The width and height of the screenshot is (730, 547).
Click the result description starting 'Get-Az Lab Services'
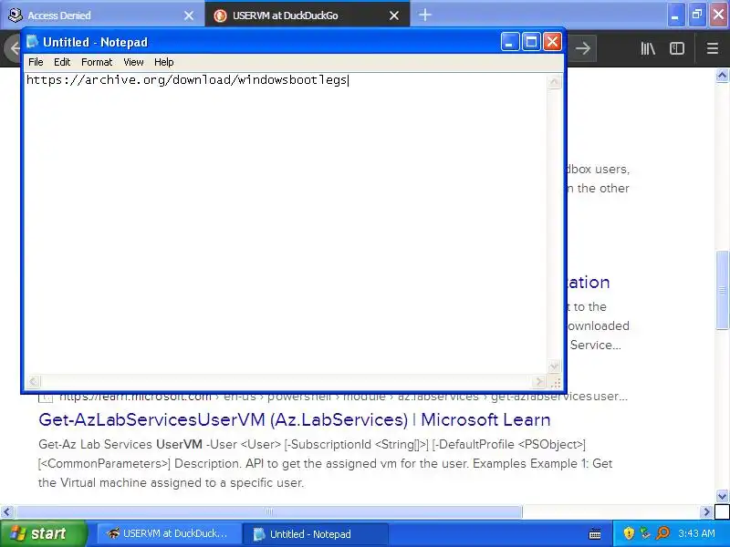tap(325, 463)
